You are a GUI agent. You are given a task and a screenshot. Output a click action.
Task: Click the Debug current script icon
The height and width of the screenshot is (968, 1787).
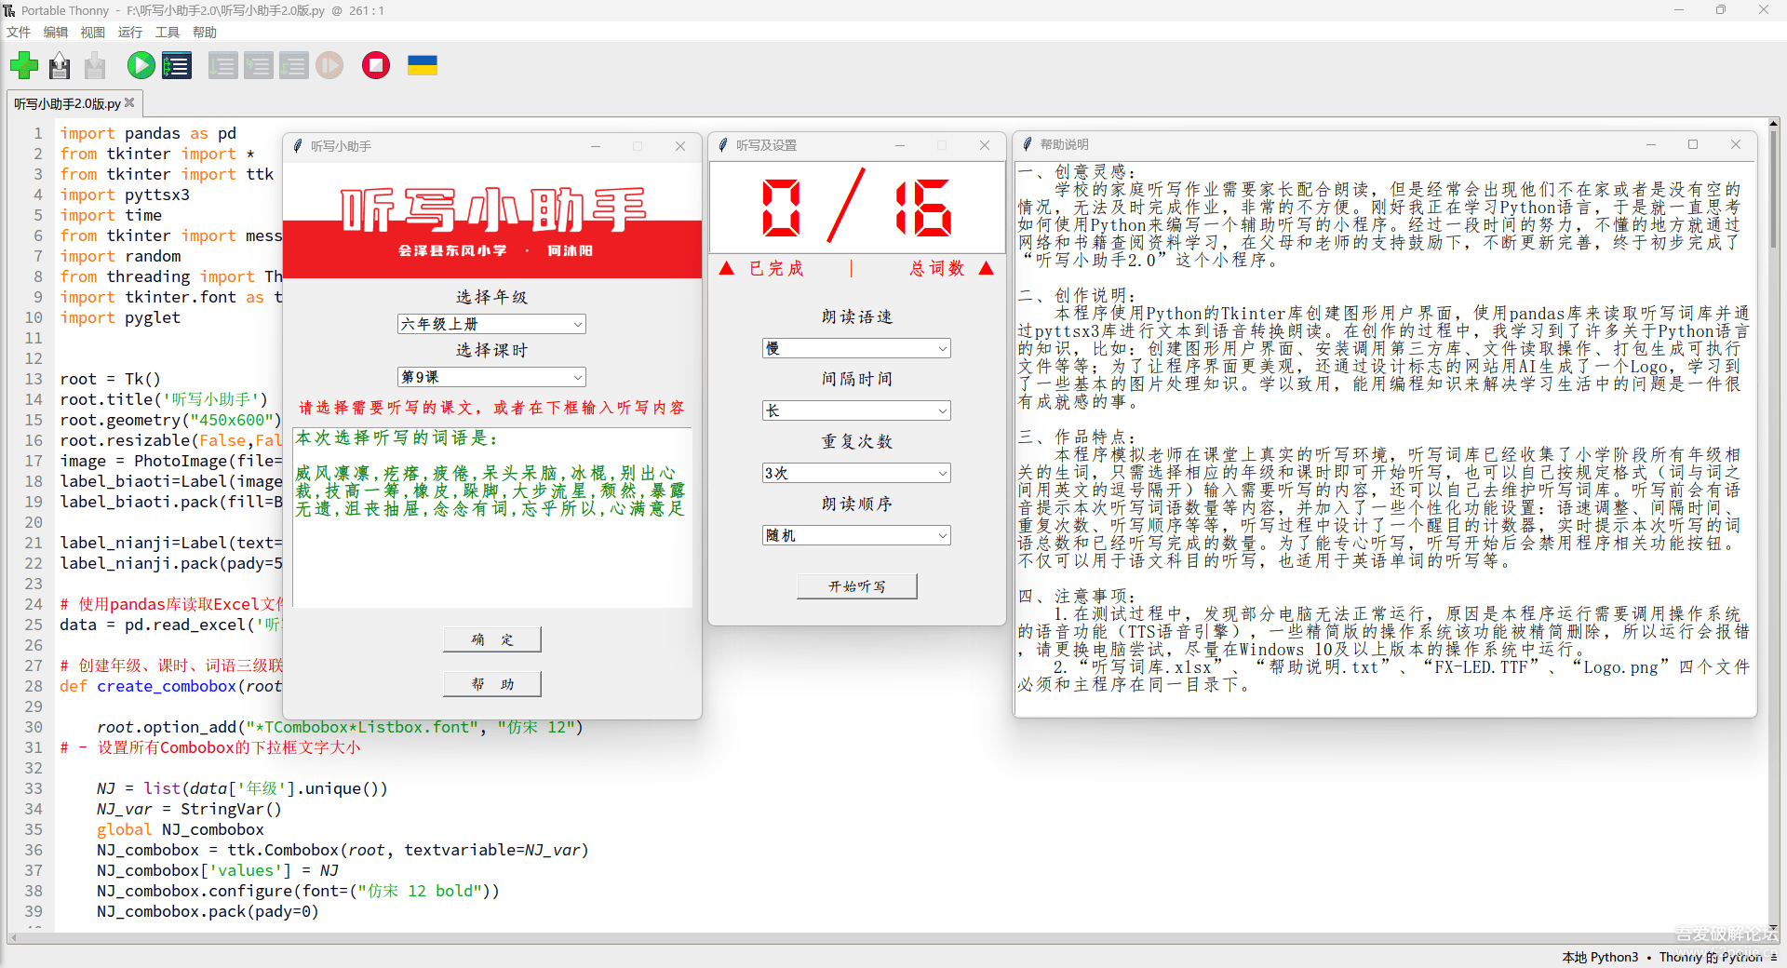pyautogui.click(x=177, y=65)
